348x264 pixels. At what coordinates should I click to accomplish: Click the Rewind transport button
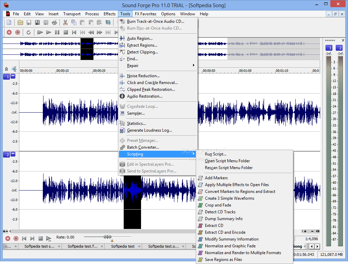point(91,32)
